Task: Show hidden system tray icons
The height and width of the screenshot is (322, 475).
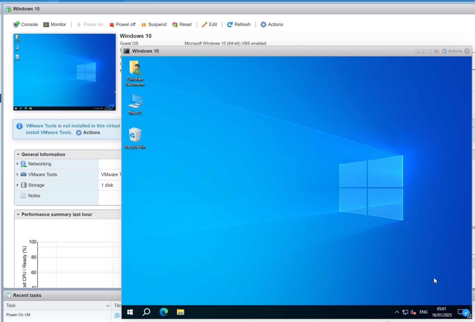Action: click(397, 312)
